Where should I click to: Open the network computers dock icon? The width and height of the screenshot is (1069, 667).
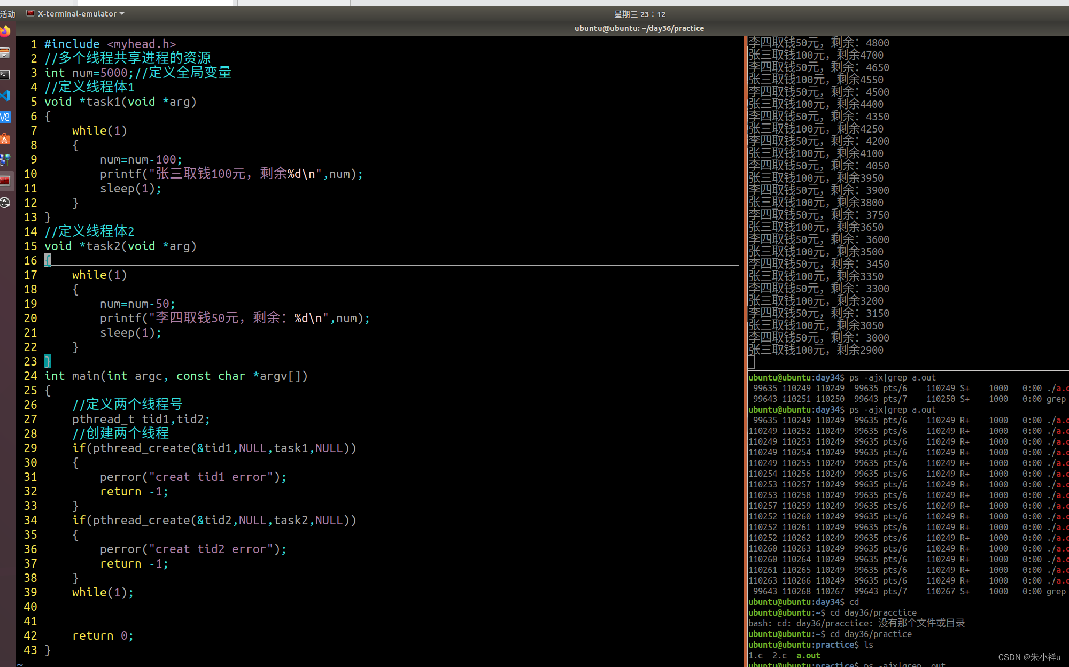5,159
